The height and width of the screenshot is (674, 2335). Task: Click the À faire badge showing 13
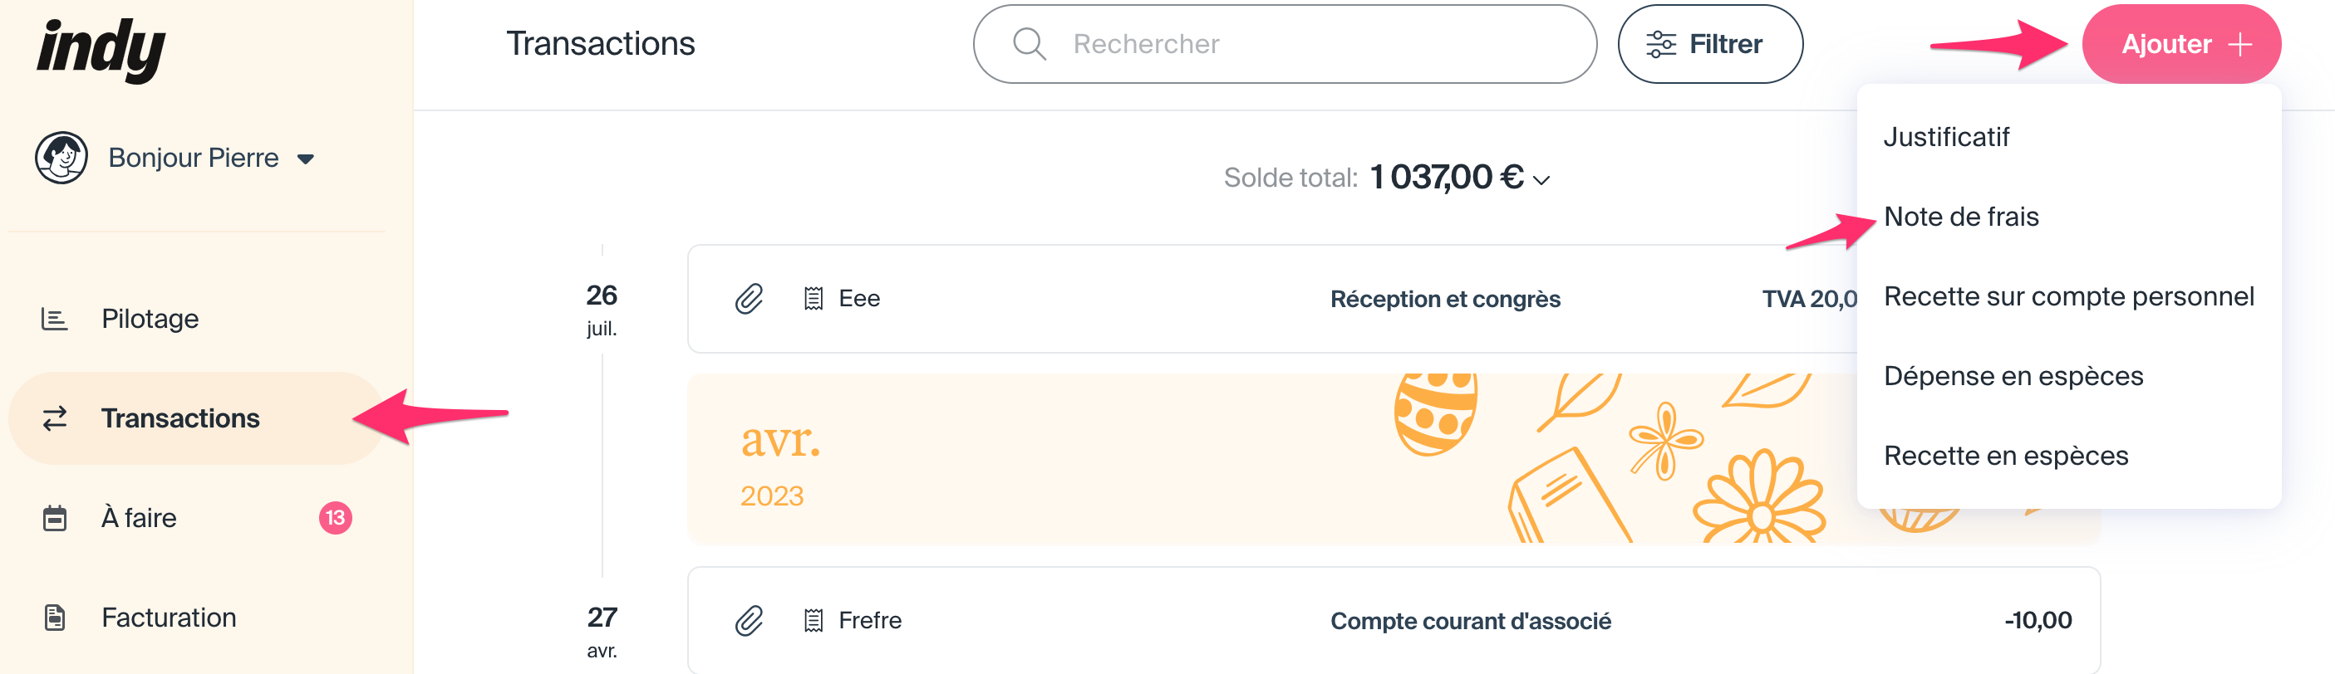pos(335,518)
